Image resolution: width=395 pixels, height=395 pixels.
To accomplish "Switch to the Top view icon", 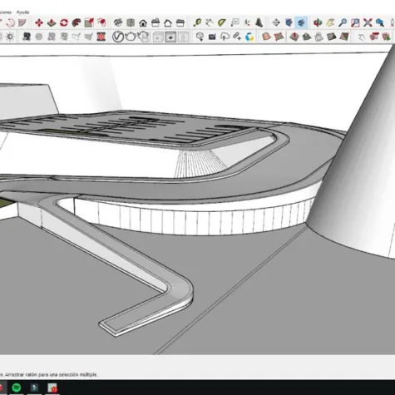I will pos(131,22).
